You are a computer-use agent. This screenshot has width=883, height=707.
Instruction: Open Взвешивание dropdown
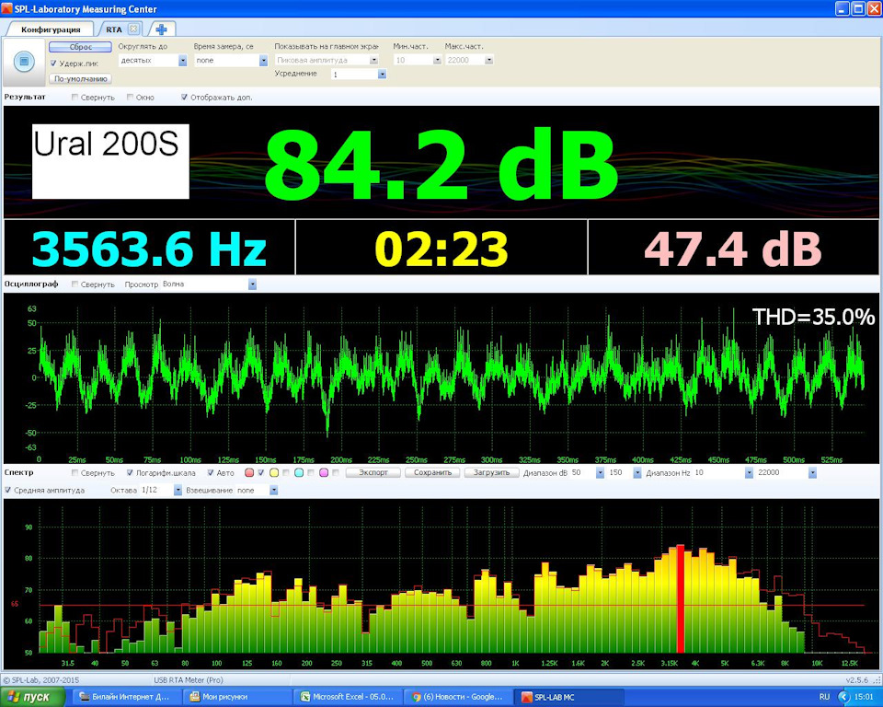(274, 490)
